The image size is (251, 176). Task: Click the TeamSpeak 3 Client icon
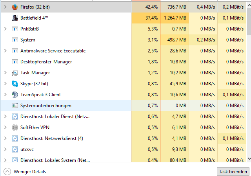(x=15, y=95)
